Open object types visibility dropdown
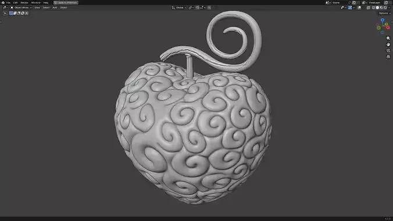The height and width of the screenshot is (221, 393). 343,8
